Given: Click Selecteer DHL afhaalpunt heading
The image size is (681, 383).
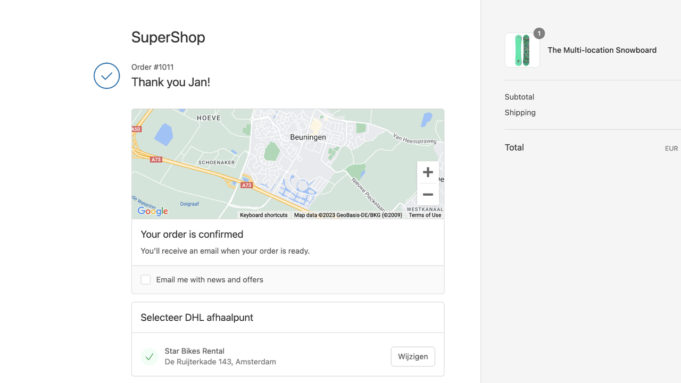Looking at the screenshot, I should [x=197, y=318].
